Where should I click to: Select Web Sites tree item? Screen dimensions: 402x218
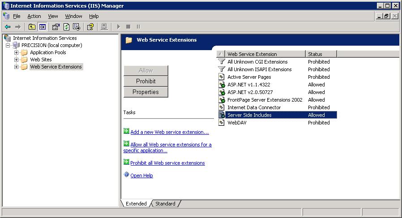click(x=41, y=60)
